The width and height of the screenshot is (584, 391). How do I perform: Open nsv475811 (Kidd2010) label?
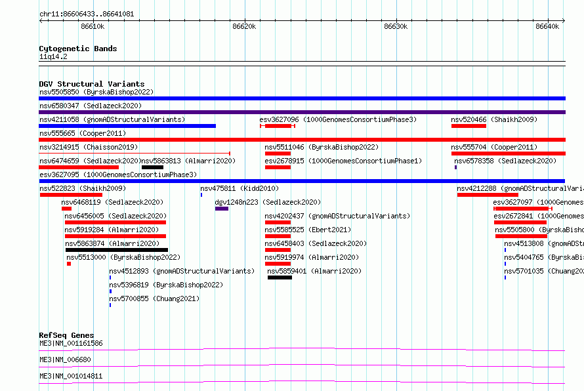tap(240, 188)
